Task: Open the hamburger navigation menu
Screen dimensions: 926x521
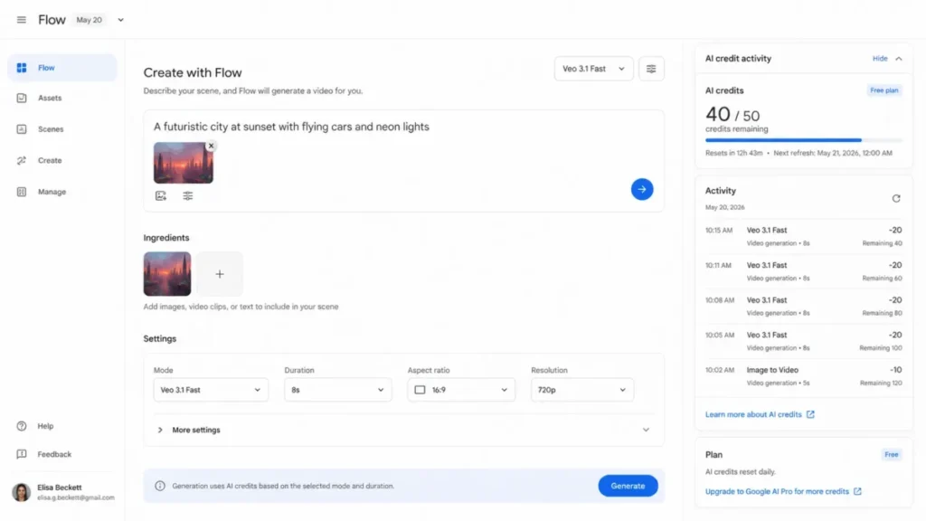Action: [22, 20]
